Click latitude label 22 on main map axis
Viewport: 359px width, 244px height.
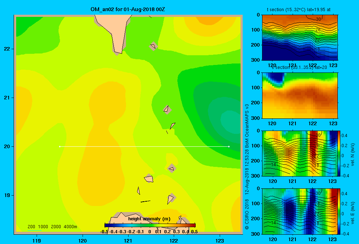(7, 49)
